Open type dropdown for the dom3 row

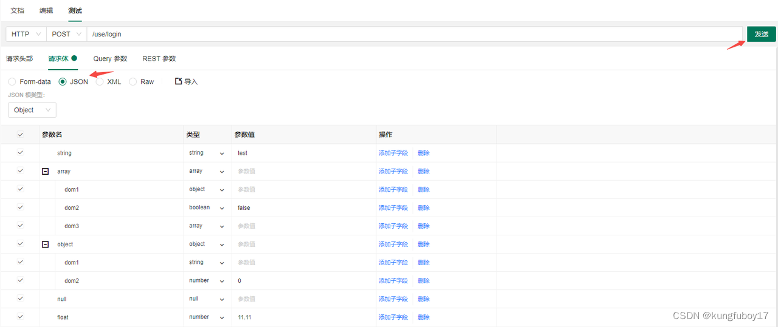(207, 226)
